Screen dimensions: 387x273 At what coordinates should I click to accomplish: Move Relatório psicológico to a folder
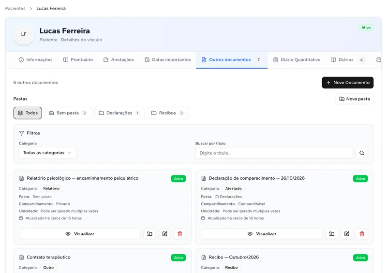149,234
